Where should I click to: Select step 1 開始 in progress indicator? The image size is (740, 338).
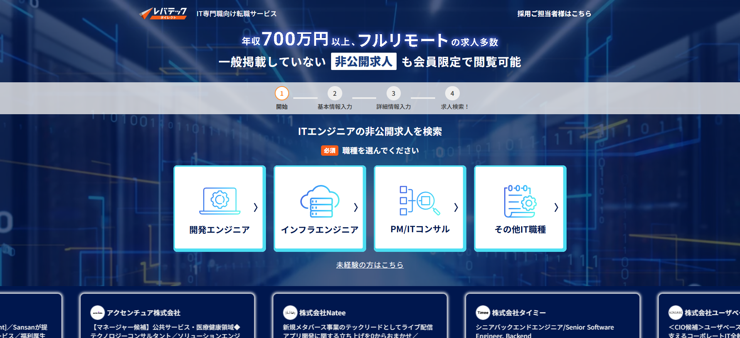point(282,93)
